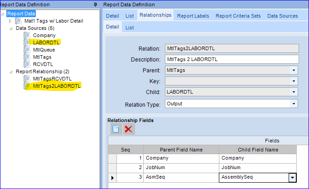Open the Data Sources tab
This screenshot has height=189, width=309.
pos(282,16)
